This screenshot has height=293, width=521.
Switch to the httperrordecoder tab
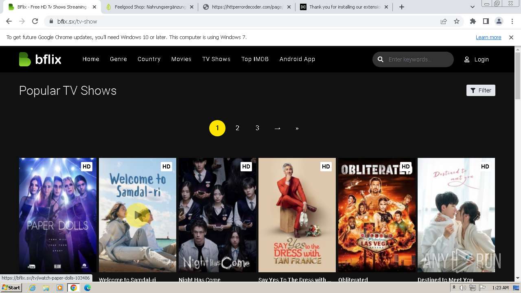click(x=247, y=7)
